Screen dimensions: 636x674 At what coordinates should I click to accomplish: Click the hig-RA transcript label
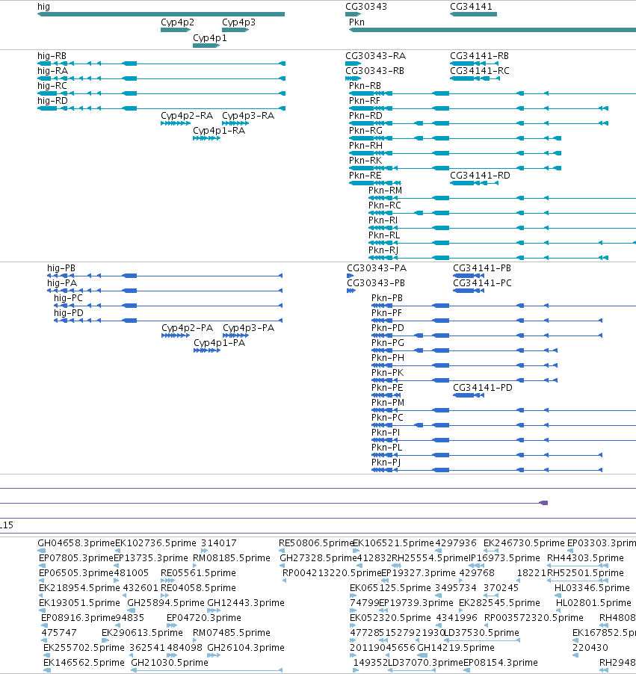(52, 71)
